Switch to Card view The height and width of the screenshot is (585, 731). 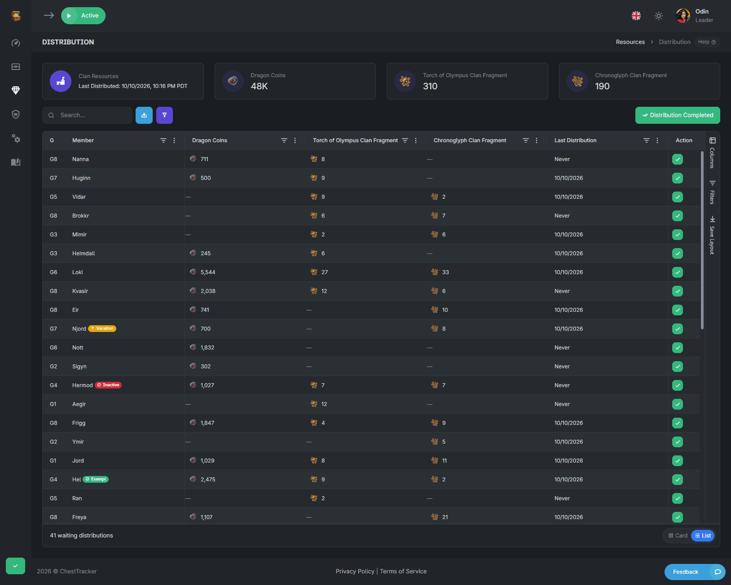678,536
